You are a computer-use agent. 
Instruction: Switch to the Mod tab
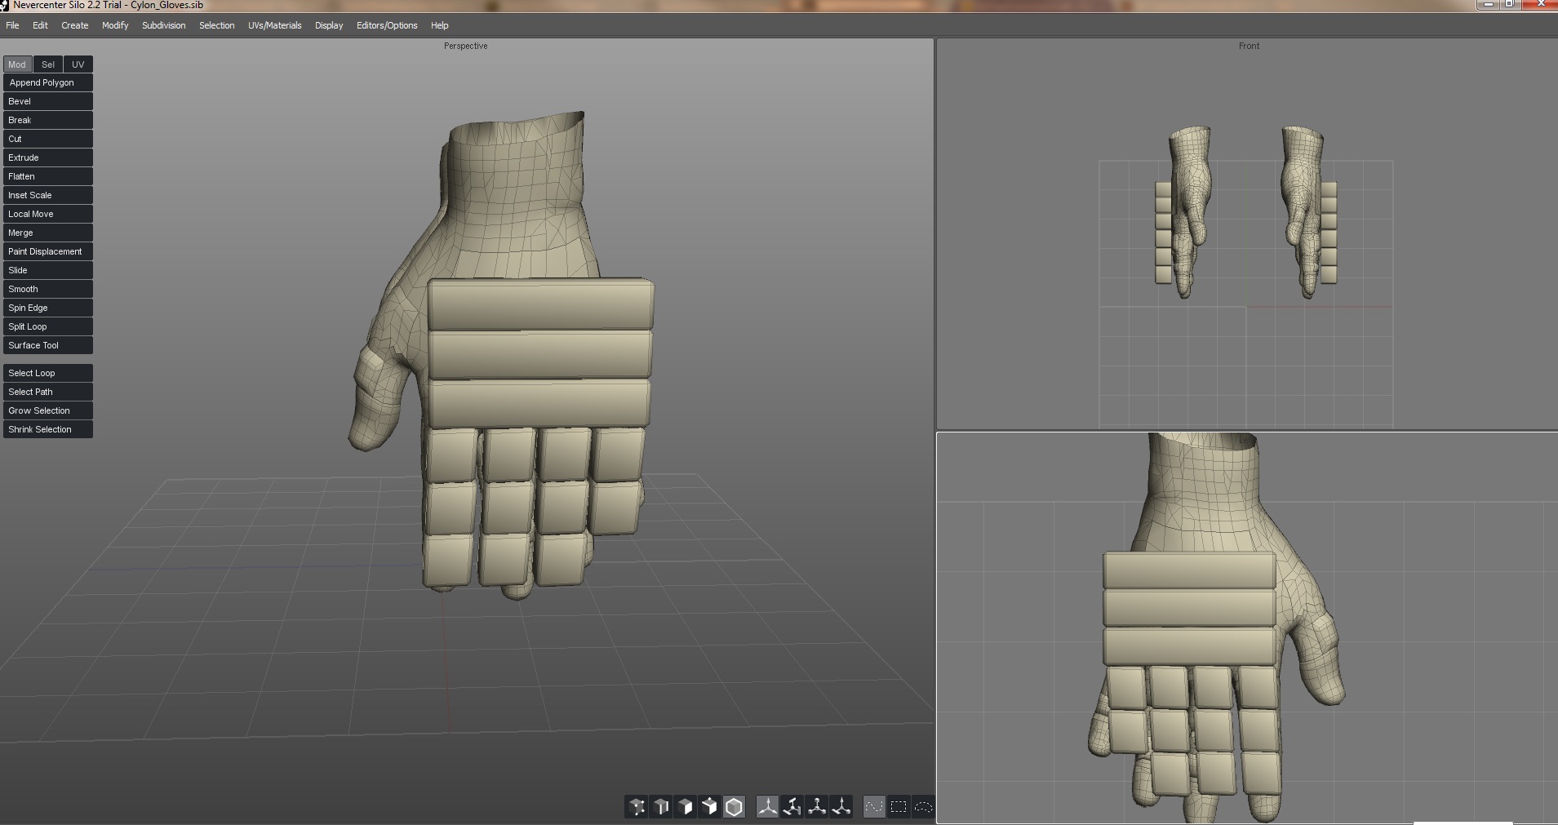coord(17,64)
